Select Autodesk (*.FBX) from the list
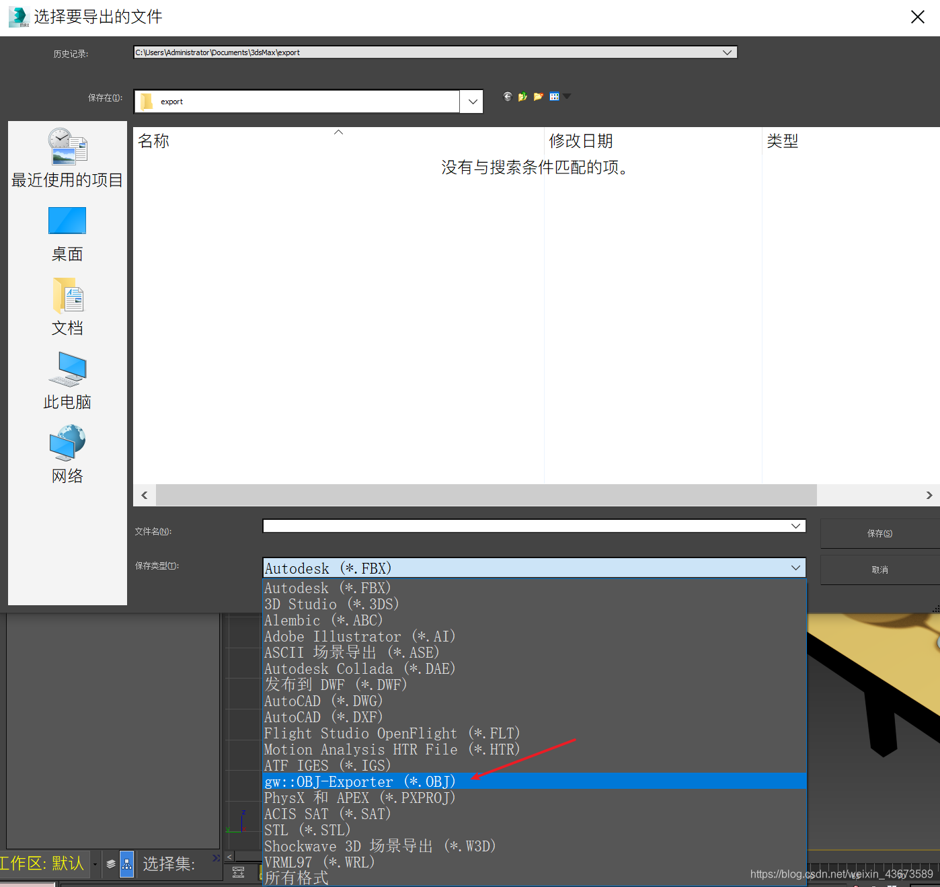 point(535,588)
